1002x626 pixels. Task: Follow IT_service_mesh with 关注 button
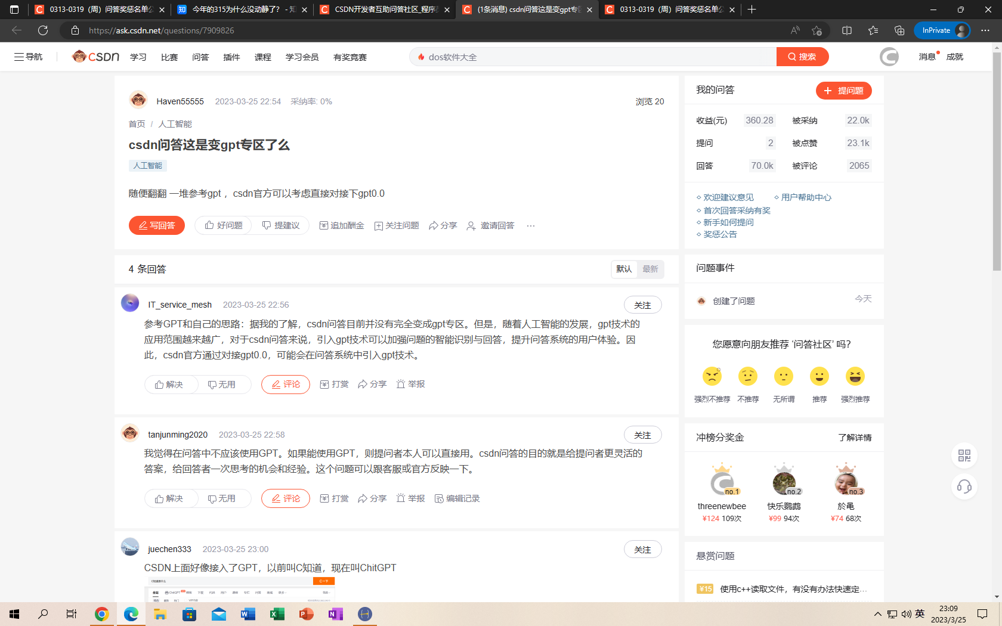pyautogui.click(x=642, y=305)
